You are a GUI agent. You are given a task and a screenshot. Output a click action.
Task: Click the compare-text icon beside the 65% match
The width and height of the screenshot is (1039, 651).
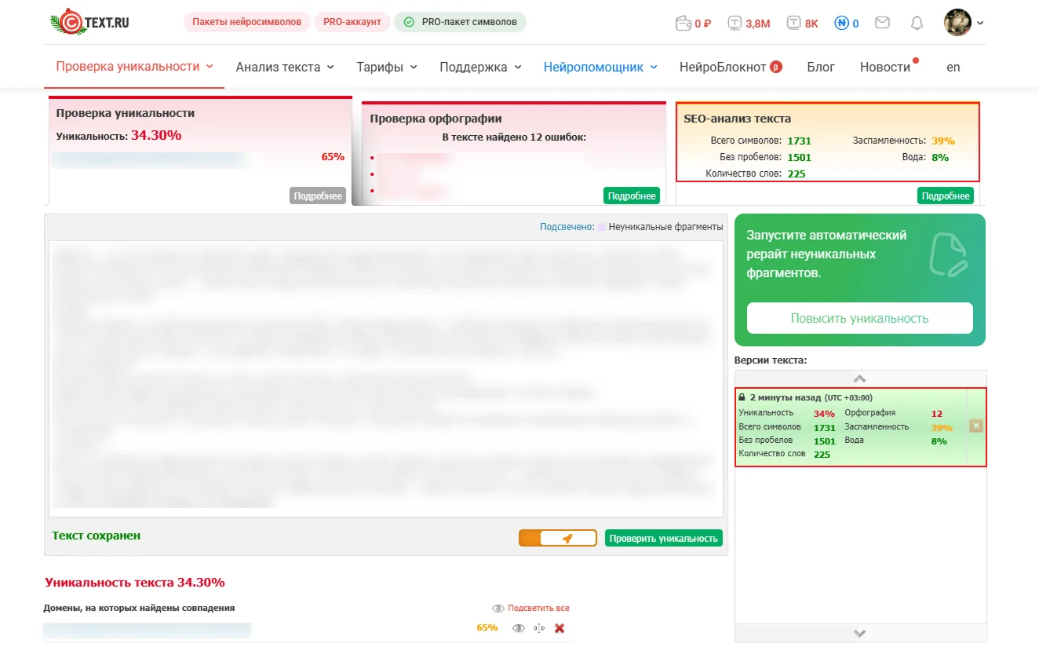tap(539, 628)
